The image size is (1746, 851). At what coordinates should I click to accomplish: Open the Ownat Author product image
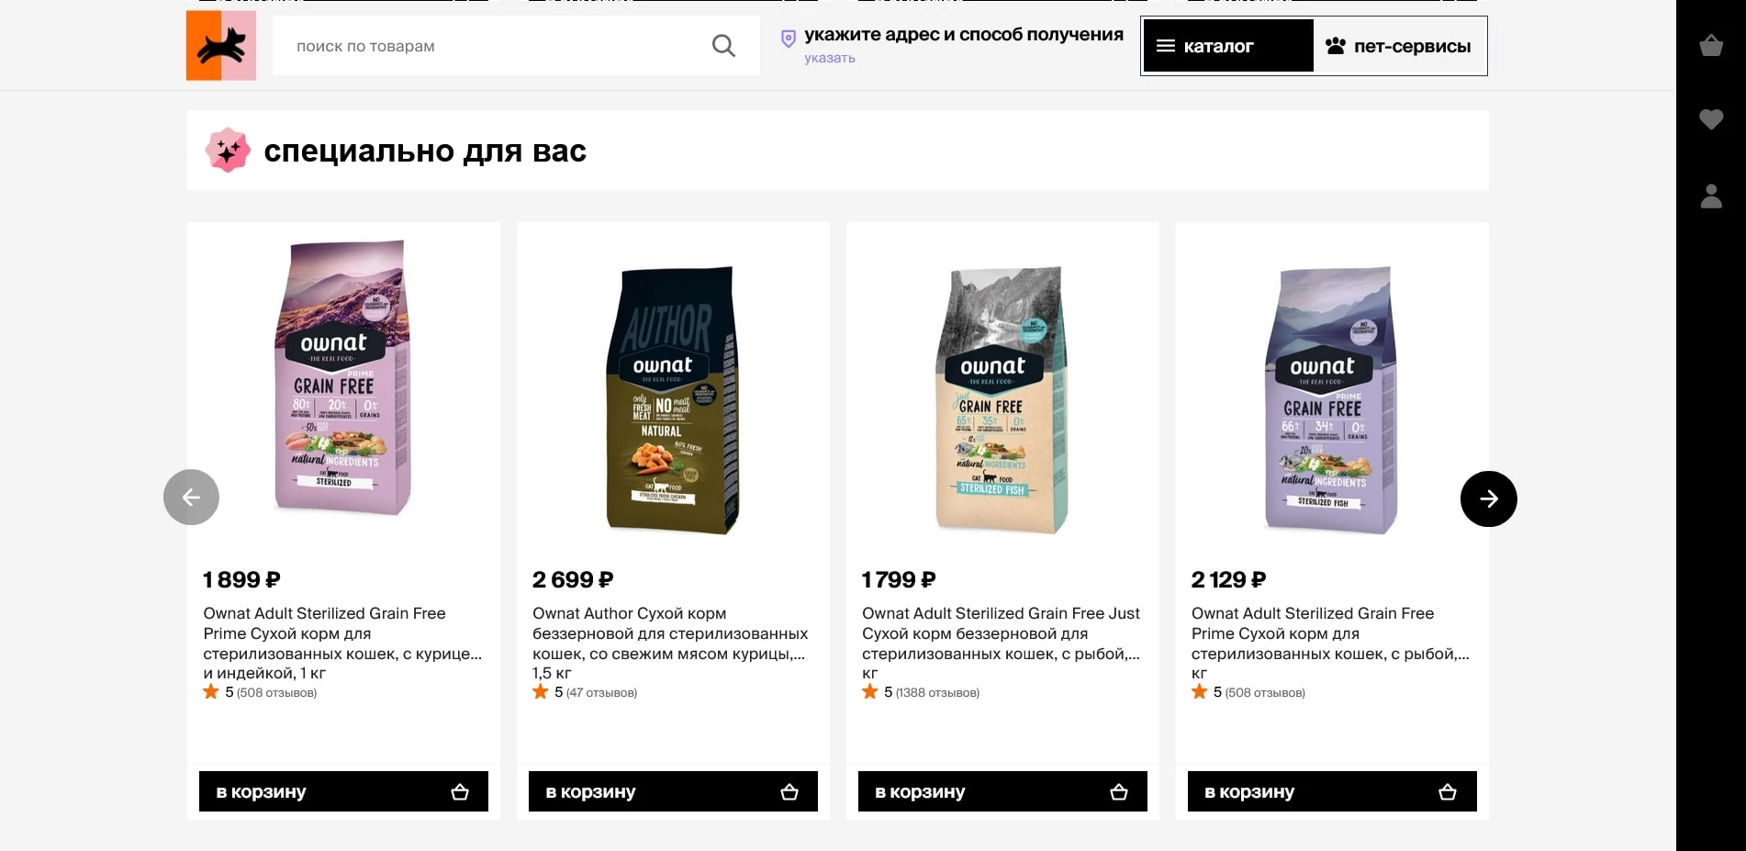click(x=673, y=400)
